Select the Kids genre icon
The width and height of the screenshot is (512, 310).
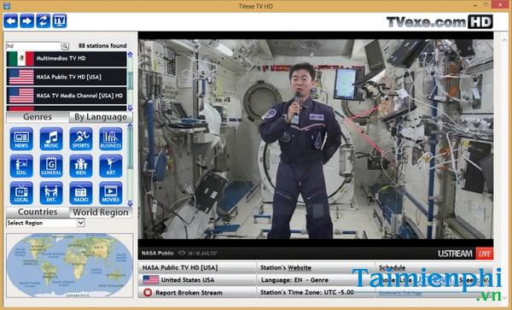click(81, 166)
